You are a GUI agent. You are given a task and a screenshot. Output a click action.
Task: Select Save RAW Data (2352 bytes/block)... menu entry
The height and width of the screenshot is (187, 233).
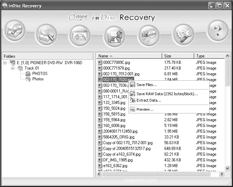pyautogui.click(x=167, y=94)
